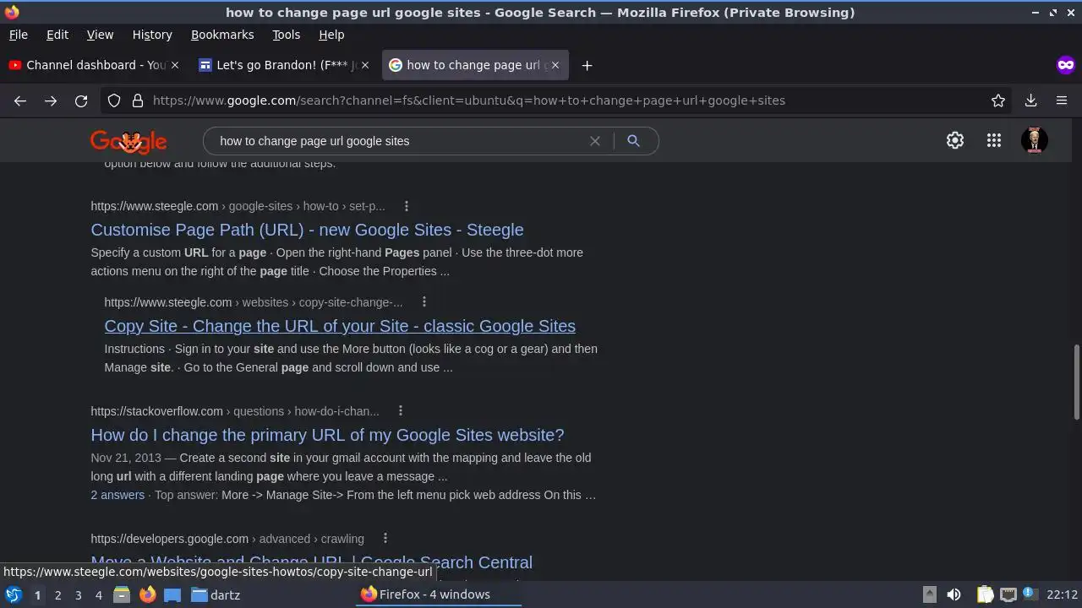Open the Stack Overflow primary URL question
The width and height of the screenshot is (1082, 608).
pyautogui.click(x=327, y=435)
